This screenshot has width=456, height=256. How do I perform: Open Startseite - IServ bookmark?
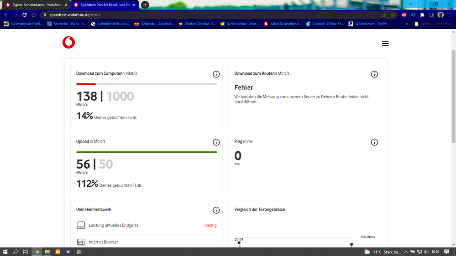coord(67,24)
